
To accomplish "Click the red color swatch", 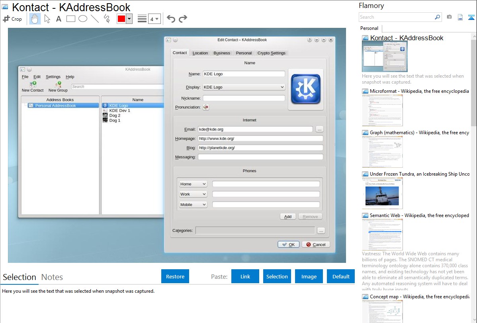I will 121,19.
